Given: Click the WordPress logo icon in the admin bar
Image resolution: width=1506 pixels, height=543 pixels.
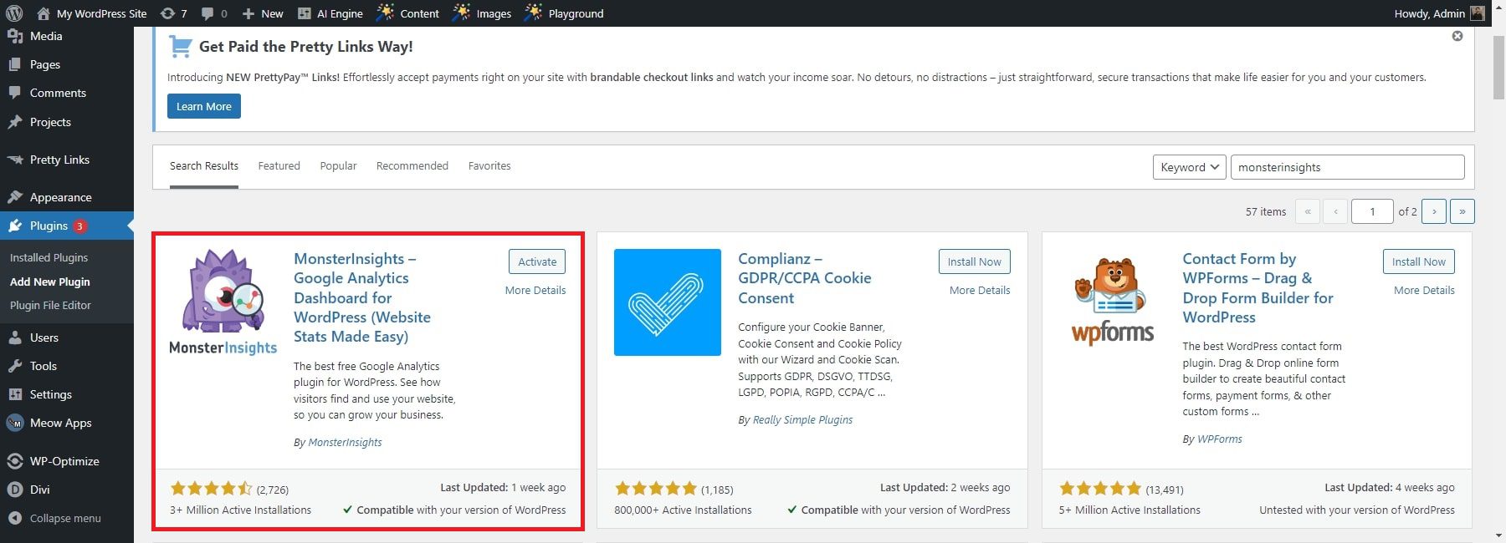Looking at the screenshot, I should 14,13.
